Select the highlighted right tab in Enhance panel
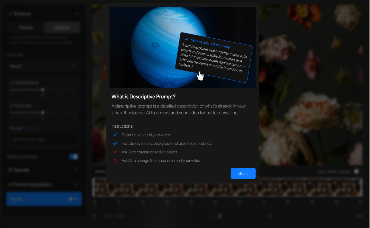This screenshot has width=370, height=228. click(x=62, y=28)
